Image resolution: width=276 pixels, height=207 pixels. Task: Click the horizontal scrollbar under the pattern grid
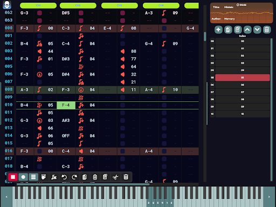pyautogui.click(x=83, y=184)
